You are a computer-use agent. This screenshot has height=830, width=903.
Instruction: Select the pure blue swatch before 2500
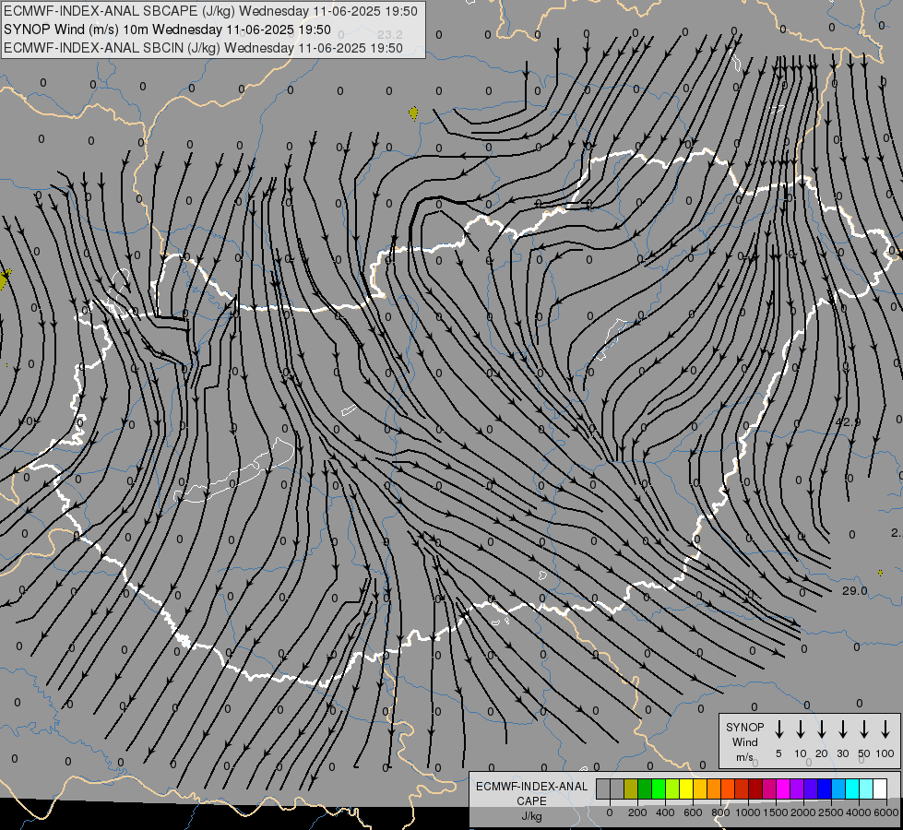coord(825,788)
